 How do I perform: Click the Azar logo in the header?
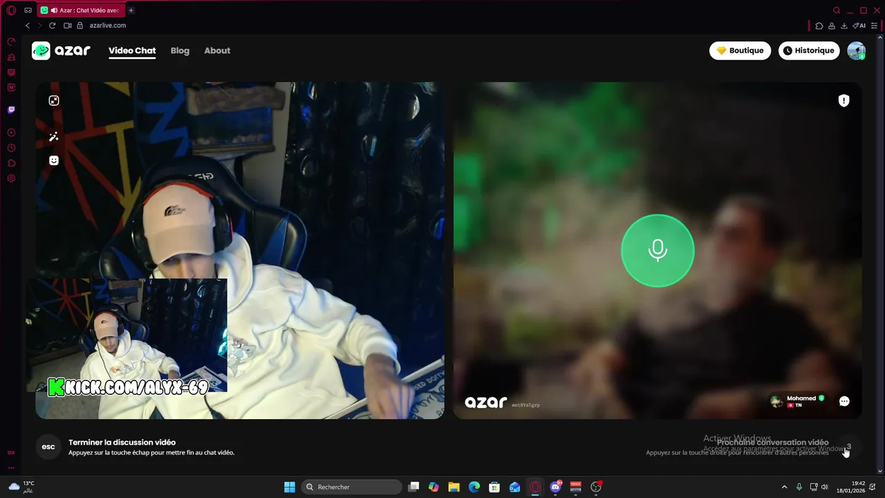point(61,50)
